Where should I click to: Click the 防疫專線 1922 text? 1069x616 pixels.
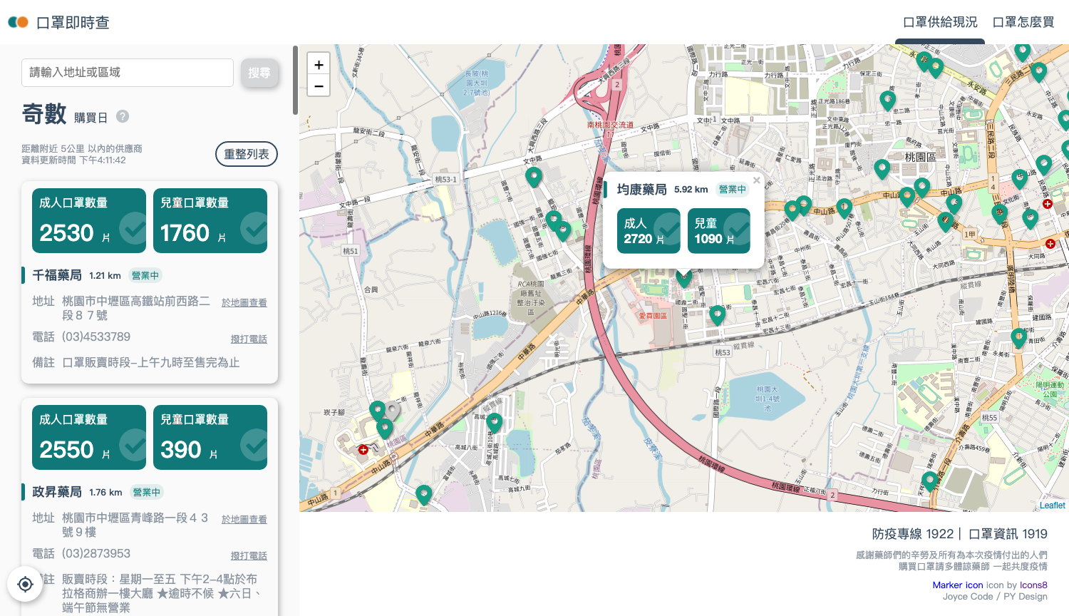[913, 534]
